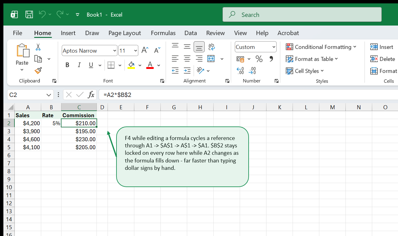Select the Format Painter brush icon
This screenshot has width=398, height=236.
[x=38, y=71]
